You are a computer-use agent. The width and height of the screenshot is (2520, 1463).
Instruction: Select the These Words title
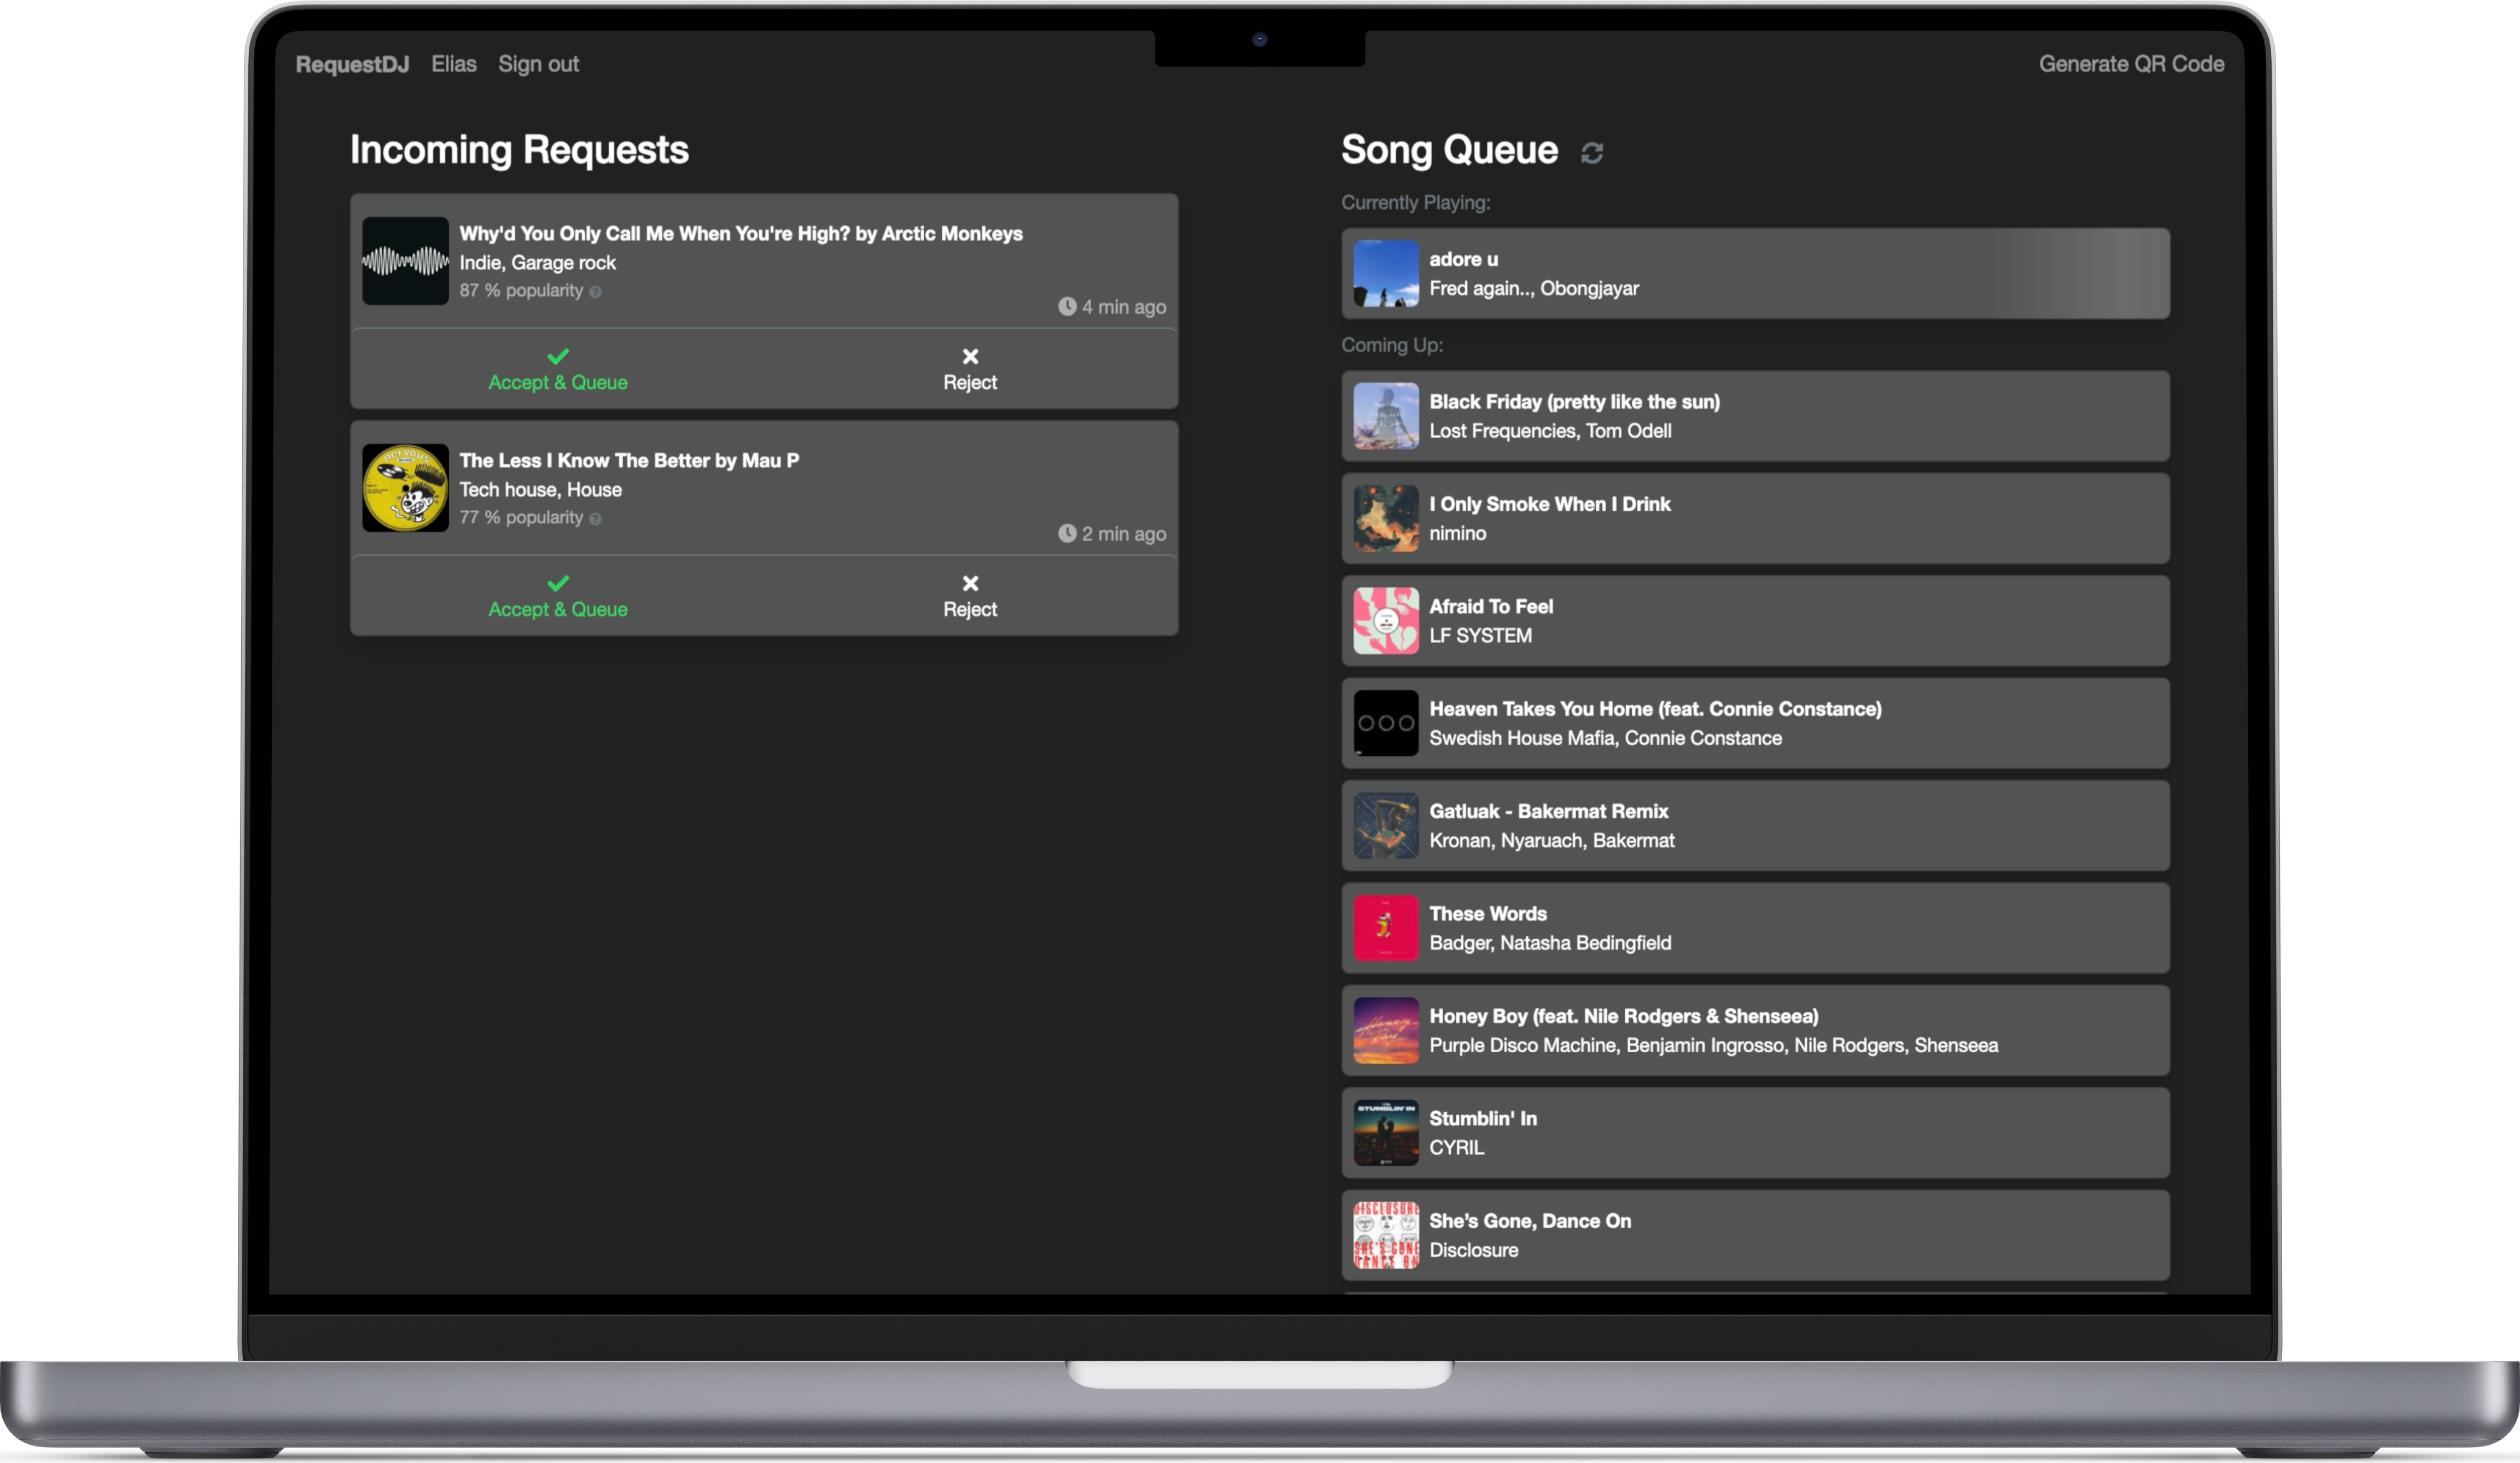tap(1487, 914)
